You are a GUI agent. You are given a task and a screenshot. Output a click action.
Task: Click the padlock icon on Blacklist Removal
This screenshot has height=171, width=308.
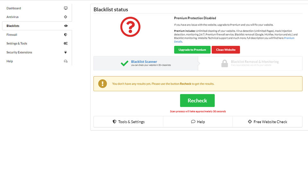(x=225, y=64)
